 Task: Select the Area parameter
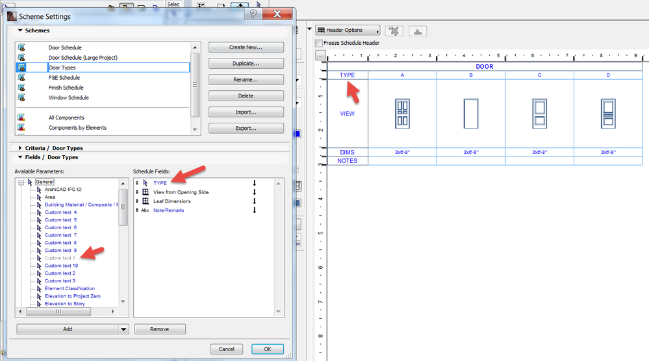(49, 197)
